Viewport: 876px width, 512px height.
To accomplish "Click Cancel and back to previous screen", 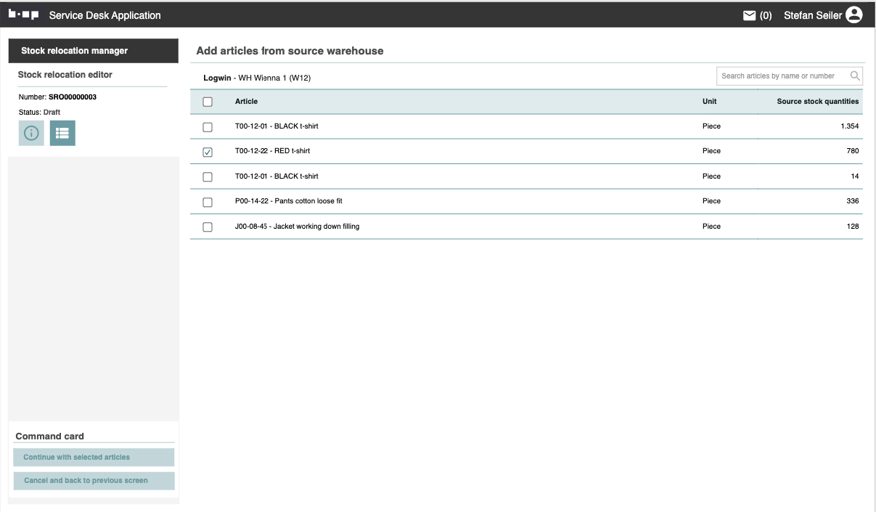I will pyautogui.click(x=94, y=481).
